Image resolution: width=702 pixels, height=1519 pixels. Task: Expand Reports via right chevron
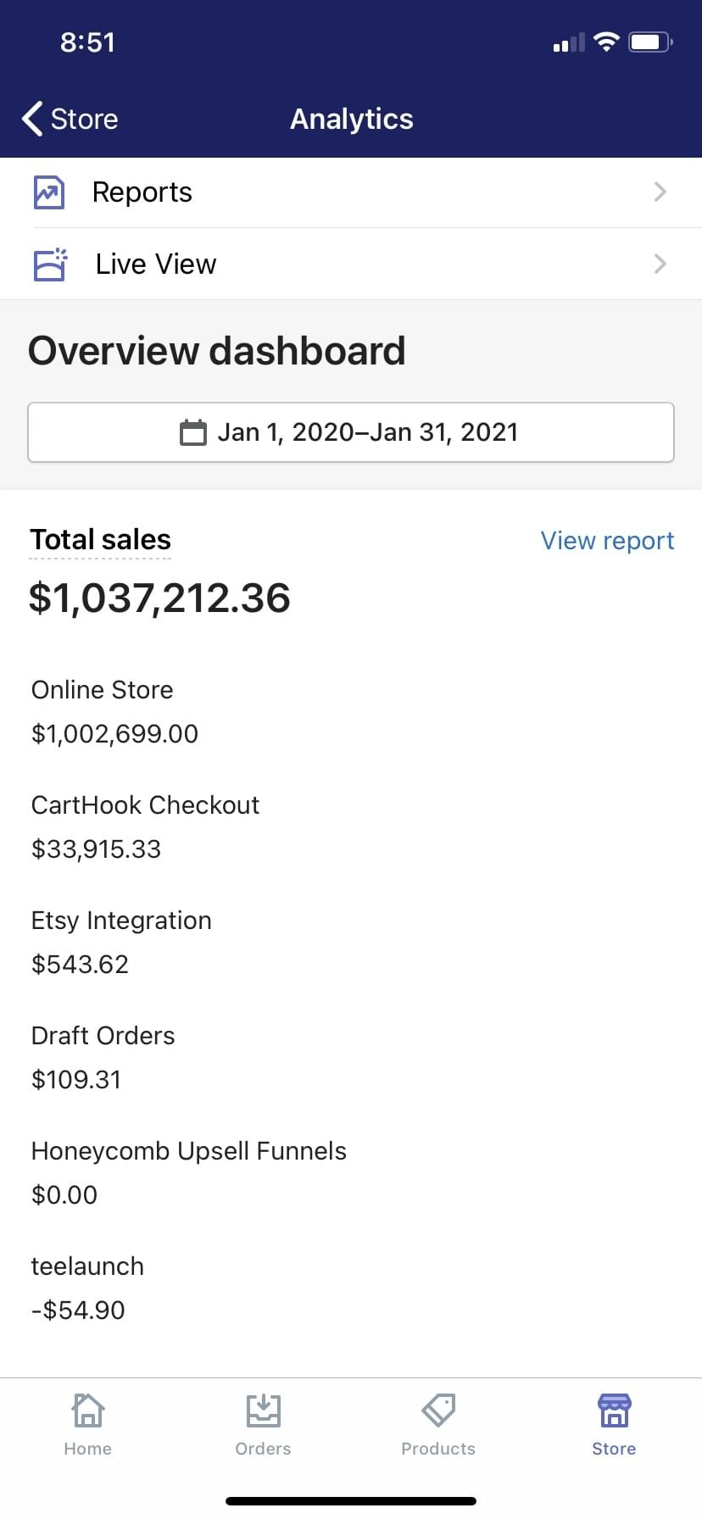pyautogui.click(x=660, y=192)
